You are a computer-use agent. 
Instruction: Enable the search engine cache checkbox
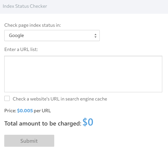coord(7,98)
